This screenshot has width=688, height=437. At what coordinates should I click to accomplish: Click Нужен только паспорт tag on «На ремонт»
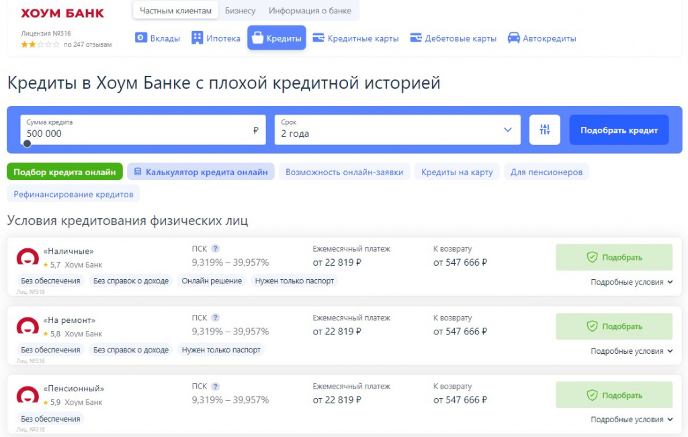pyautogui.click(x=221, y=350)
